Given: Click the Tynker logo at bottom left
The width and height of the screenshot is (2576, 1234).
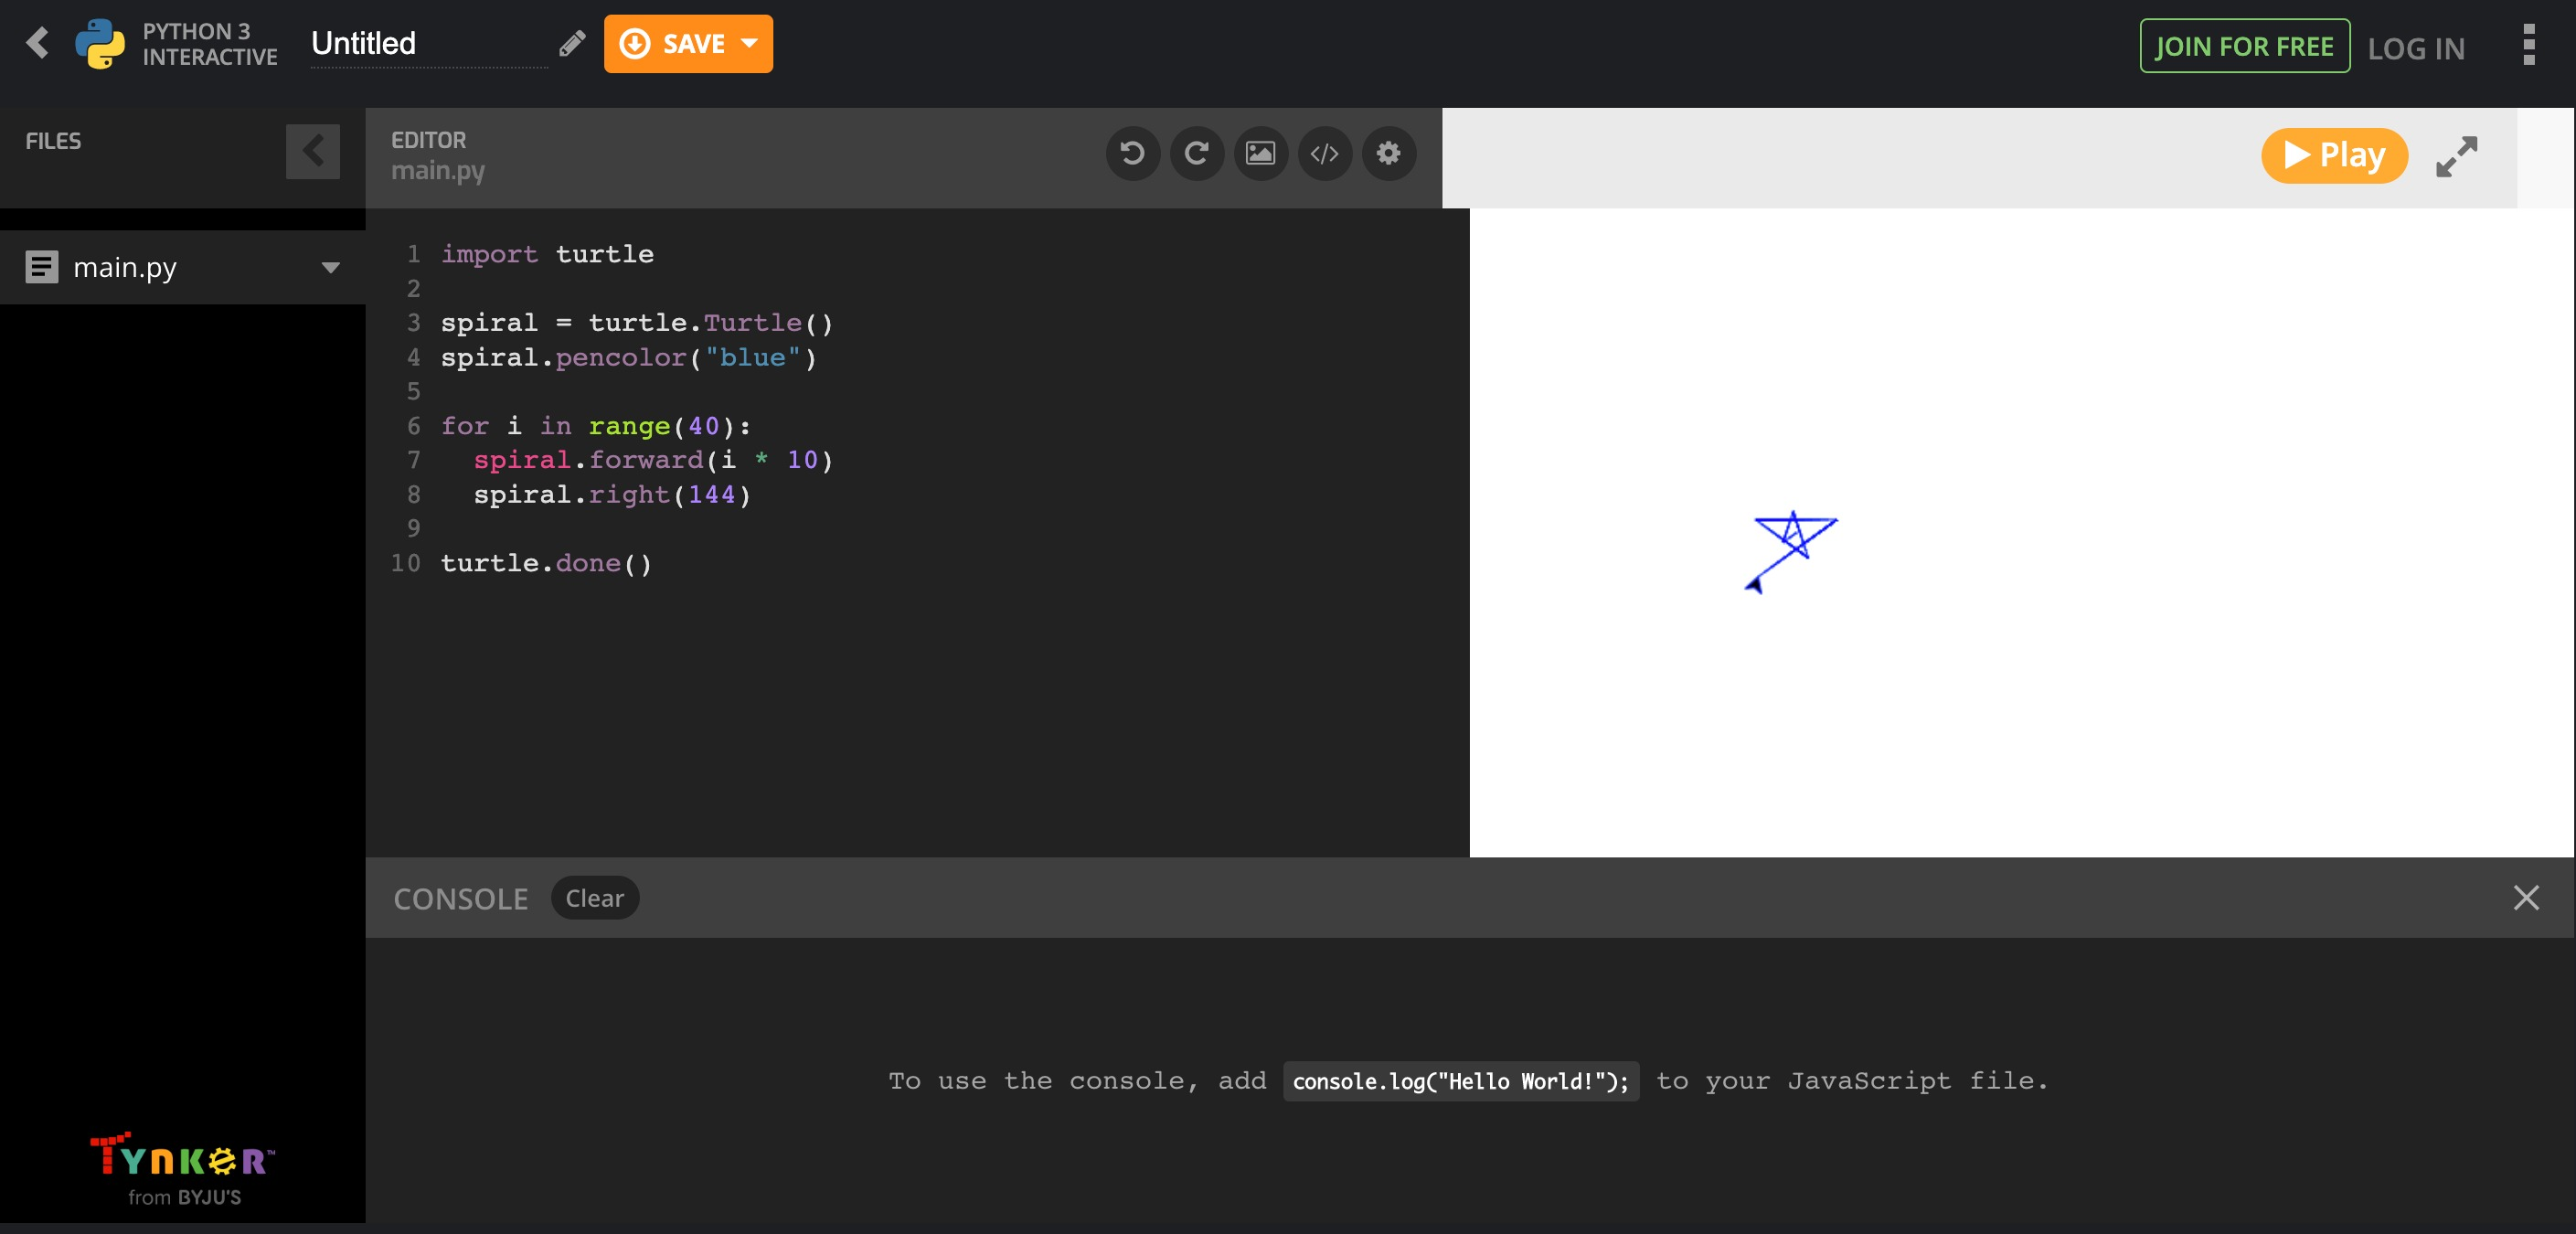Looking at the screenshot, I should [x=182, y=1168].
